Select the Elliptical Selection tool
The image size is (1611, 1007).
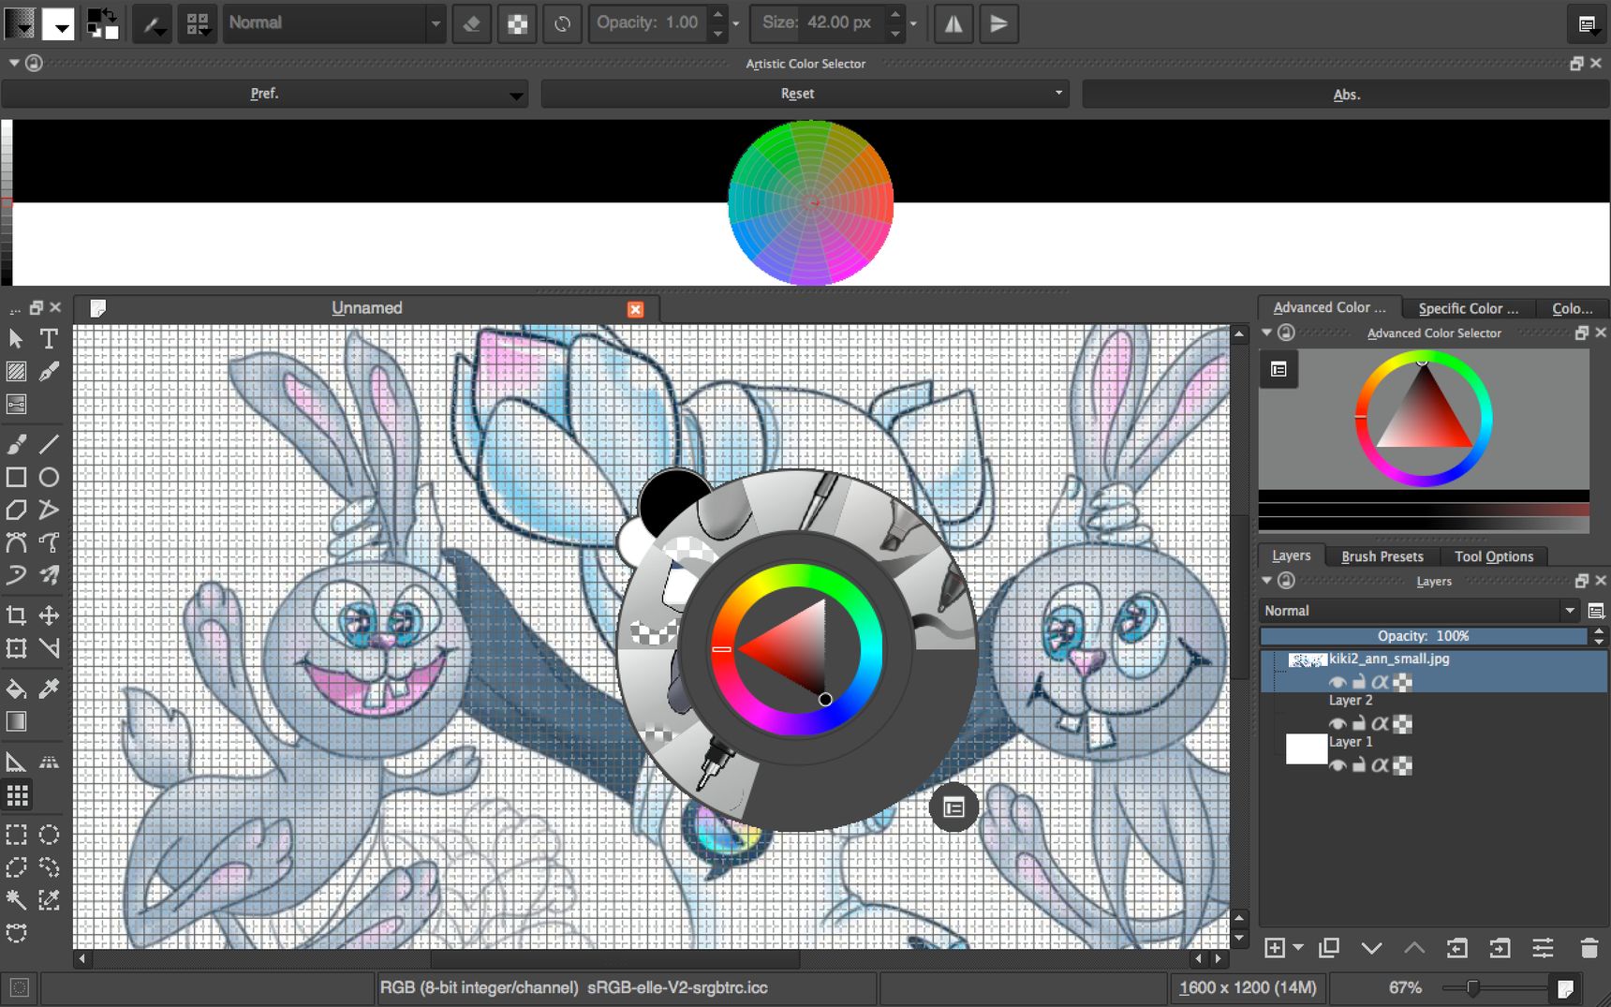[x=49, y=835]
